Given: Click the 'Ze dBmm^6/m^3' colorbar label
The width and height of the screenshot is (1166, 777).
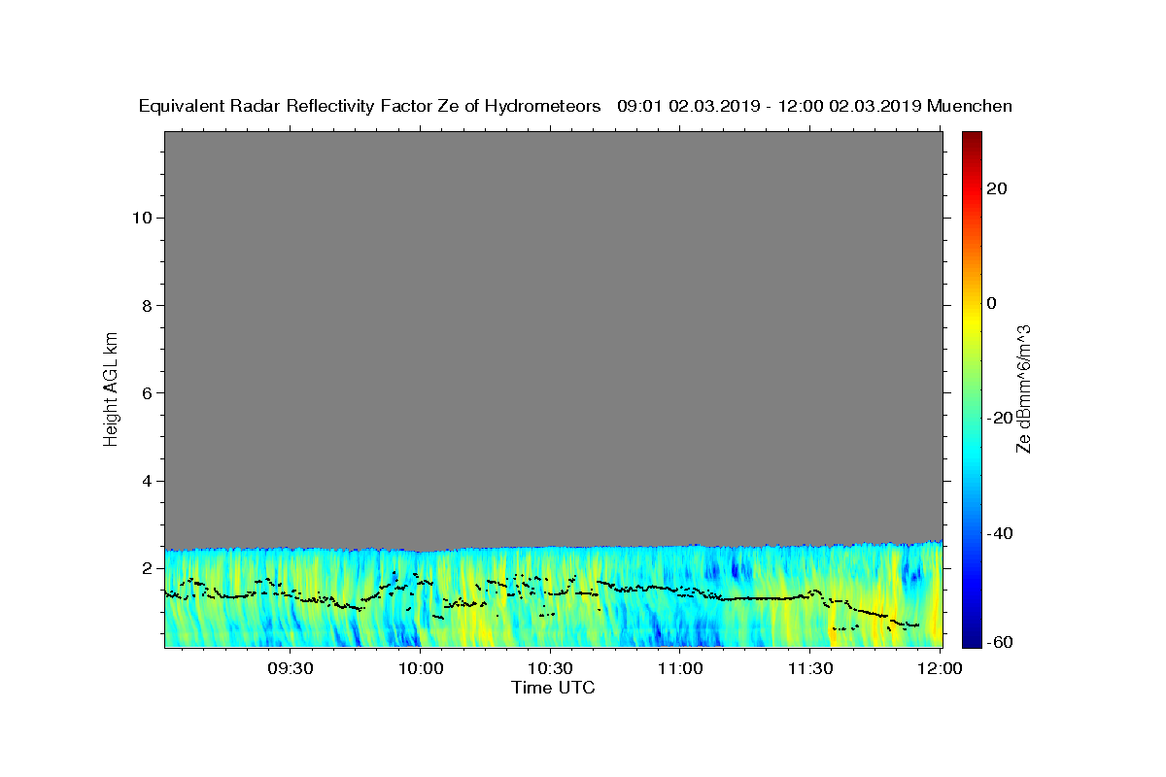Looking at the screenshot, I should 1023,388.
